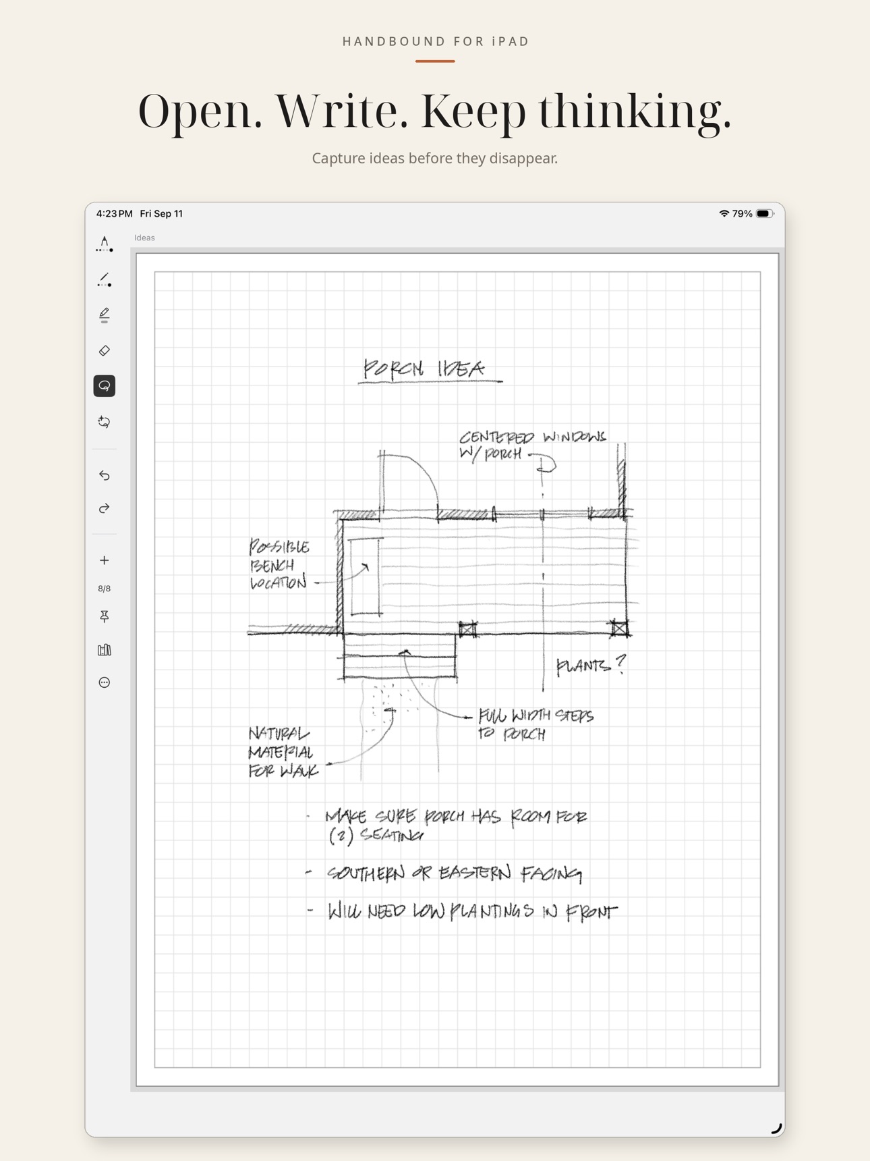Tap the Wi-Fi status icon

click(724, 213)
